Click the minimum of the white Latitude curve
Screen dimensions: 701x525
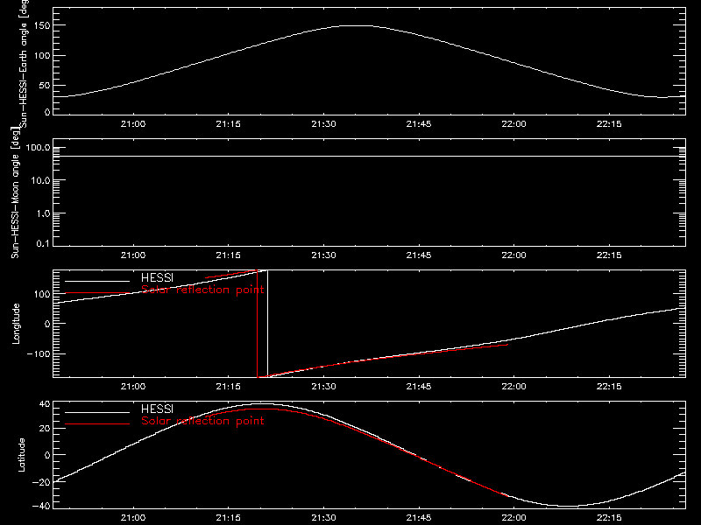click(x=569, y=507)
